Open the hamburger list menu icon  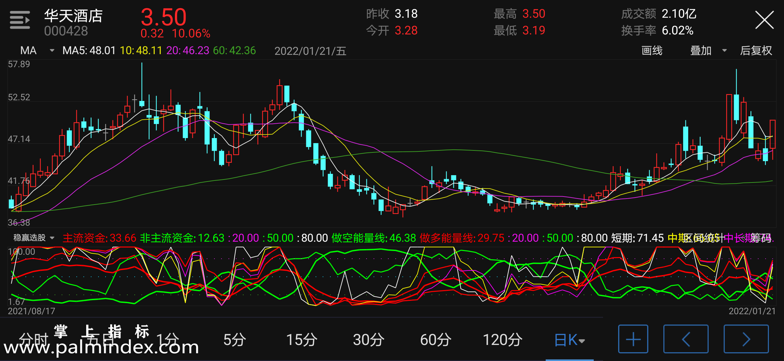point(20,20)
